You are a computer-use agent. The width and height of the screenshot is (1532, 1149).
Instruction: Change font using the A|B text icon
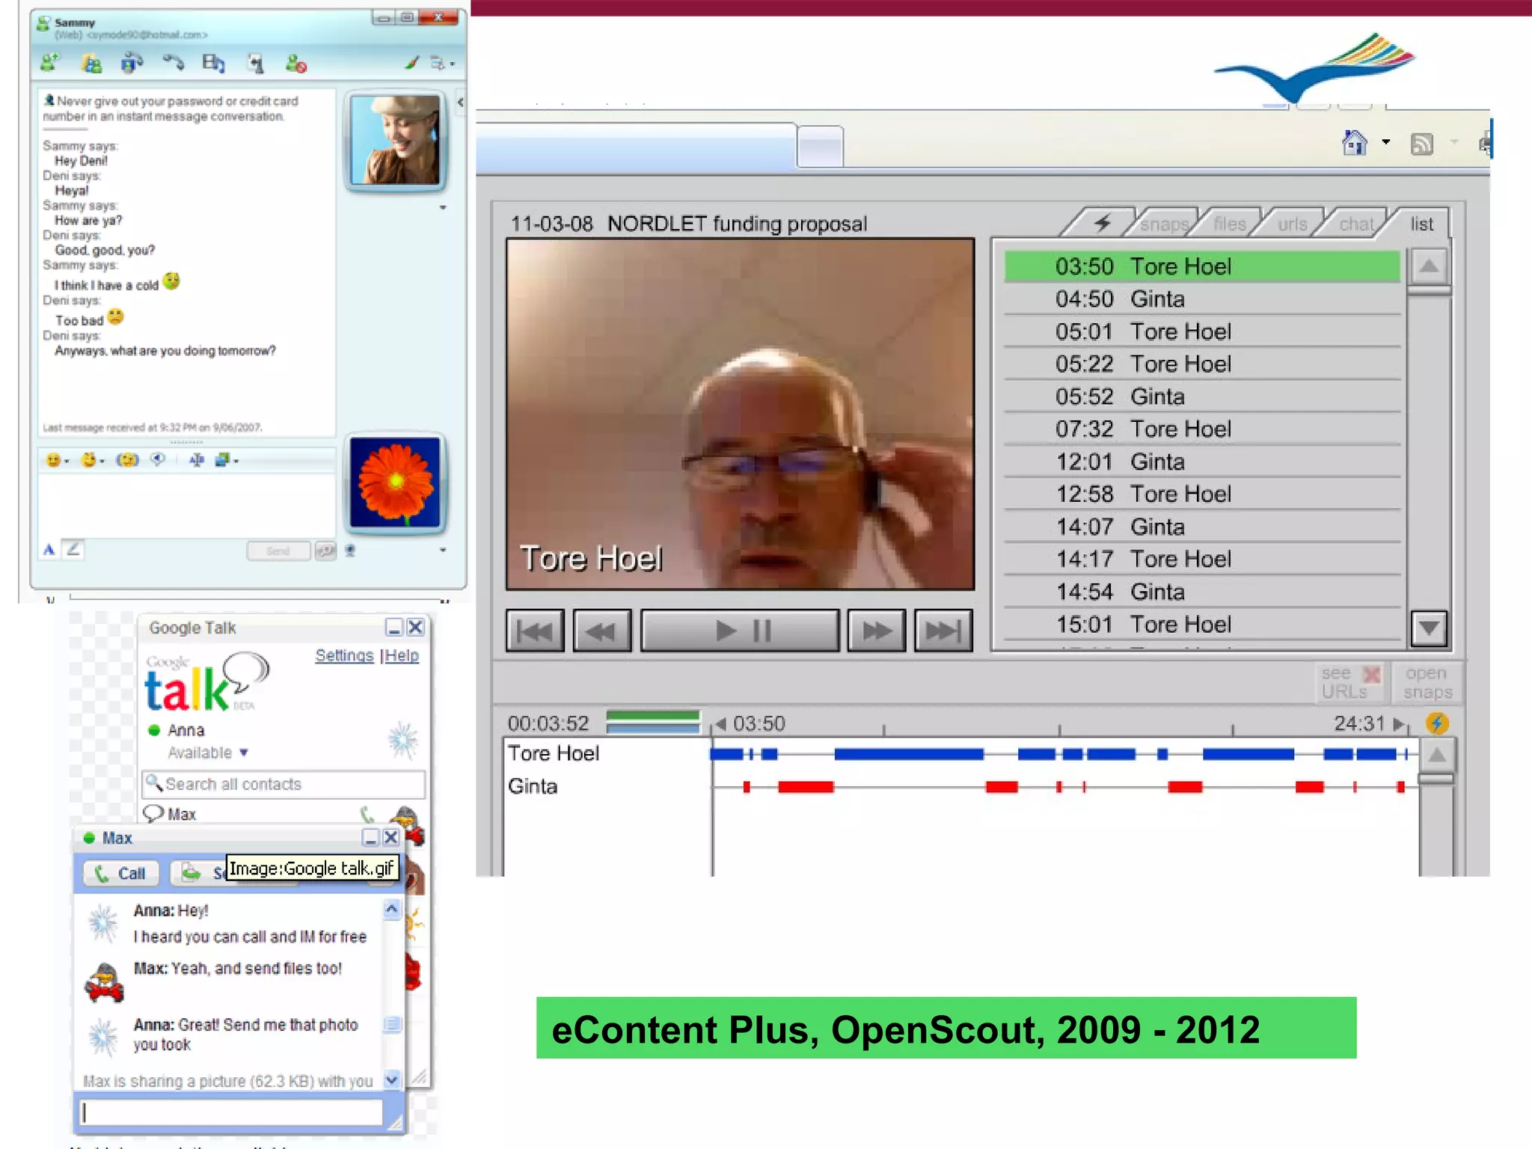coord(197,460)
